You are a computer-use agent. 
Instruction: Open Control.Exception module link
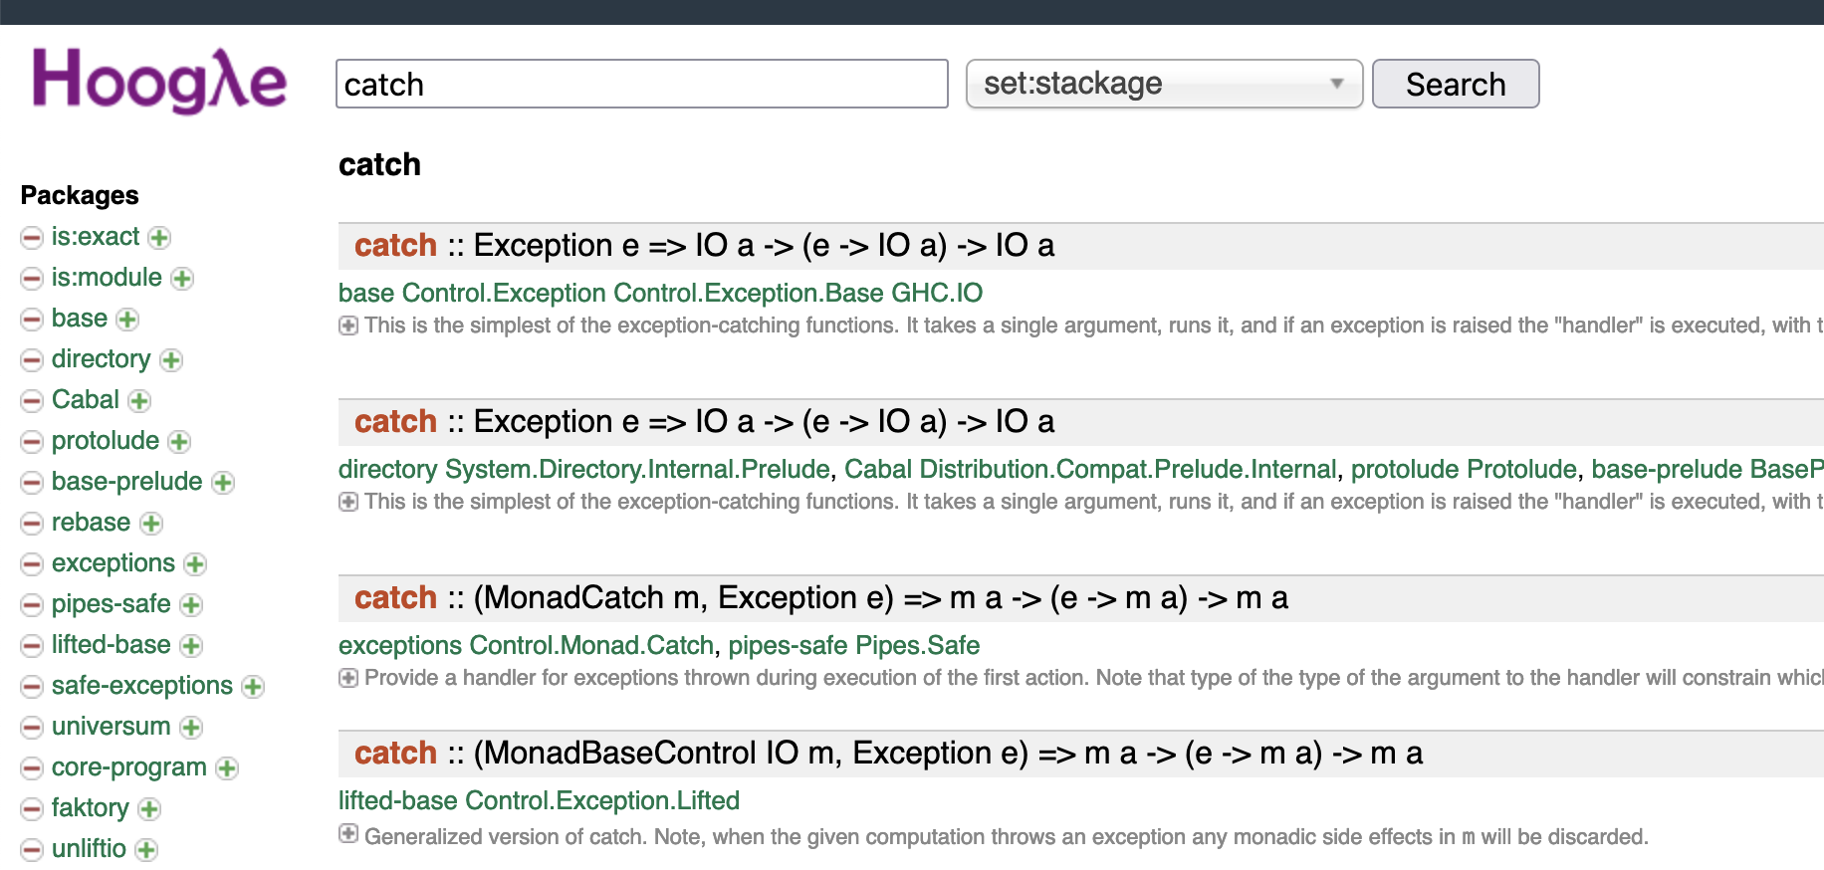tap(504, 293)
